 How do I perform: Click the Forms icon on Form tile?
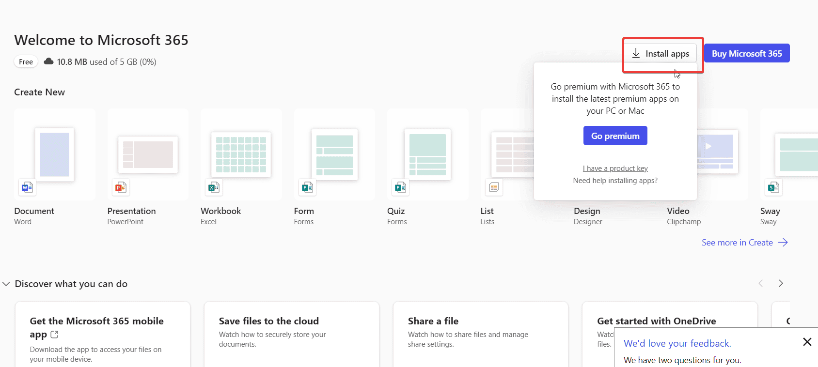point(307,187)
